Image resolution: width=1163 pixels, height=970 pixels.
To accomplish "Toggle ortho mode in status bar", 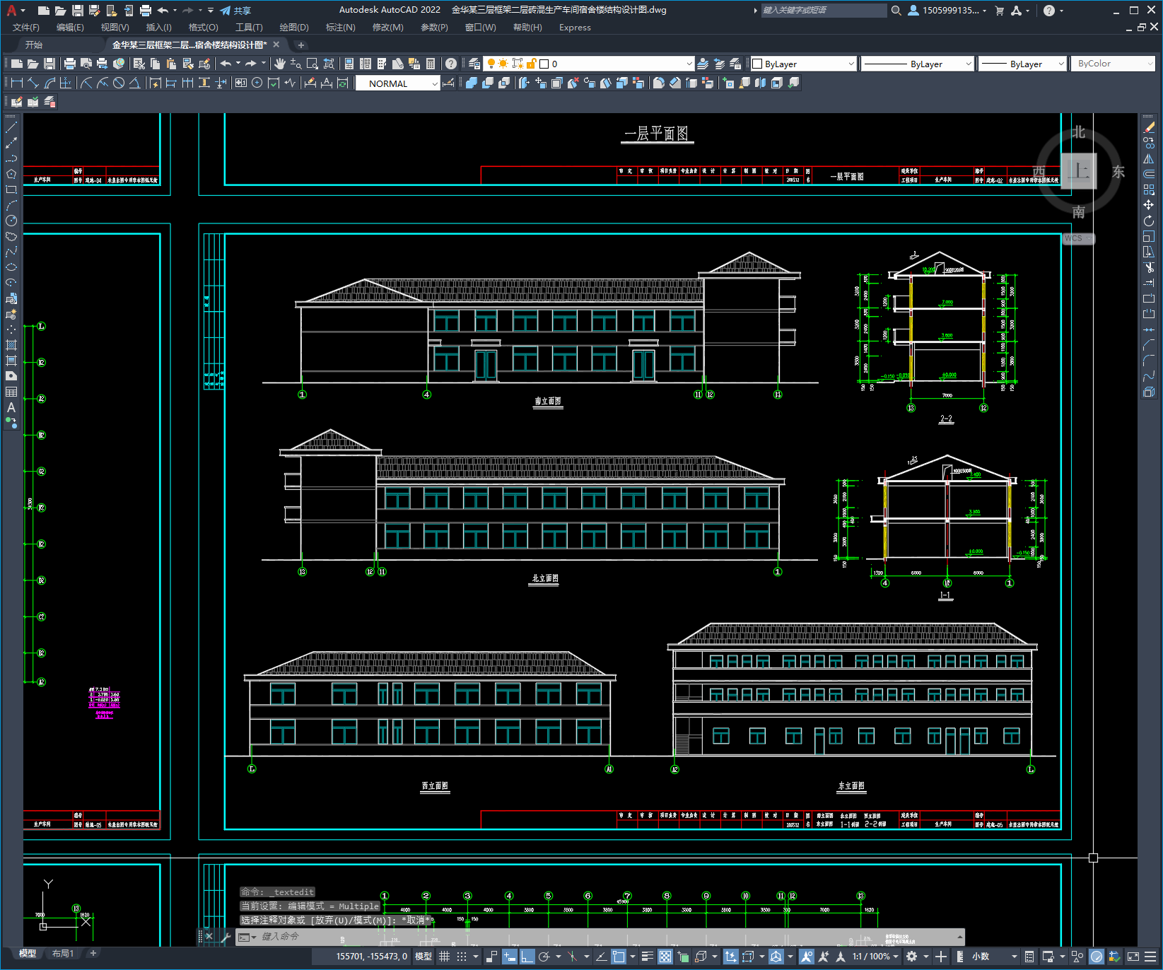I will tap(527, 957).
